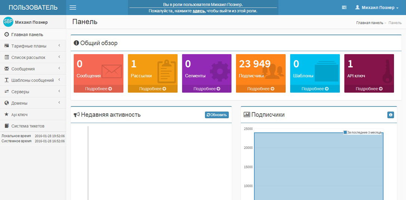The image size is (406, 200).
Task: Click the recent activity timeline bar
Action: click(88, 163)
